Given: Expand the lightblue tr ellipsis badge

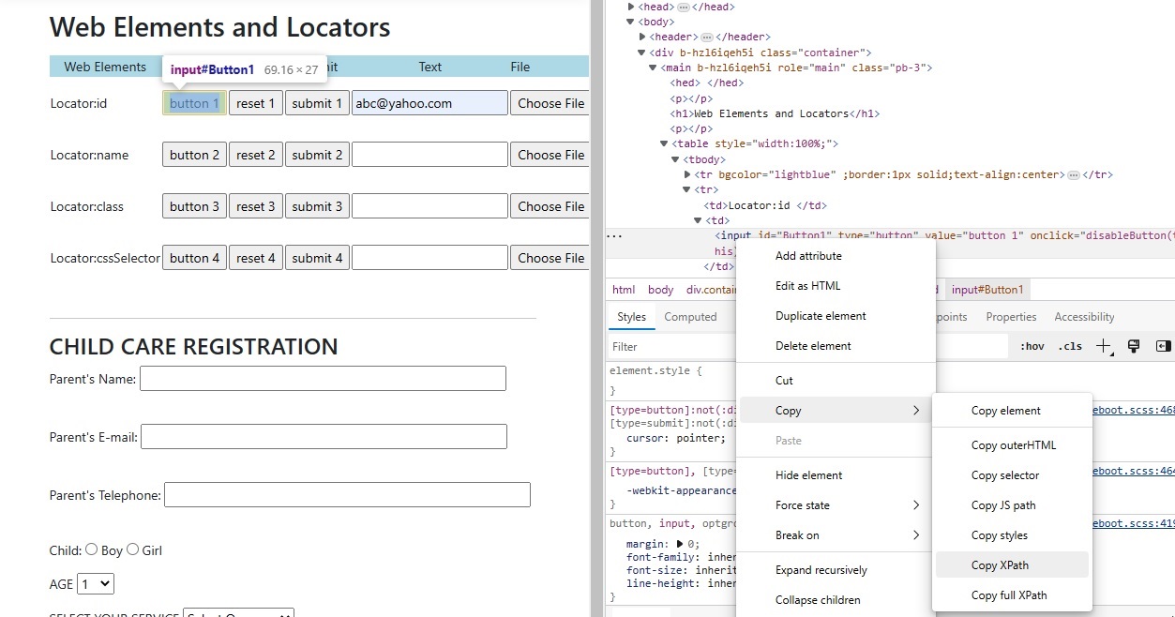Looking at the screenshot, I should click(1074, 174).
